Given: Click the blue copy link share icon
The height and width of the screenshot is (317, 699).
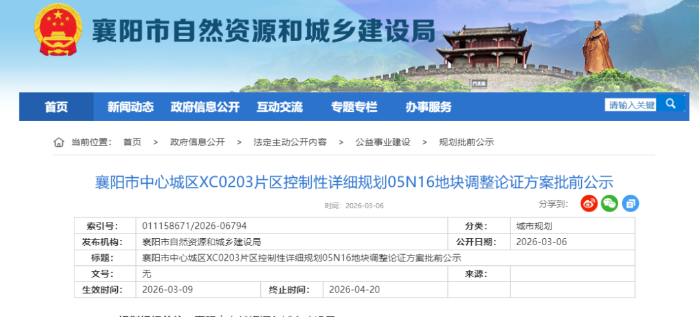Looking at the screenshot, I should click(x=630, y=203).
